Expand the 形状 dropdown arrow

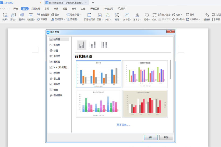click(16, 19)
